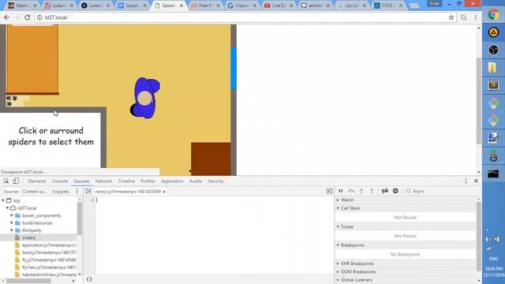This screenshot has width=505, height=284.
Task: Open the Security tab
Action: tap(215, 181)
